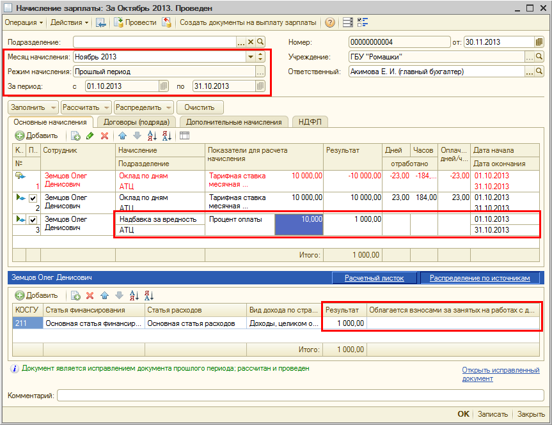Click magnifier icon next to Учреждение field
Image resolution: width=552 pixels, height=425 pixels.
coord(539,57)
